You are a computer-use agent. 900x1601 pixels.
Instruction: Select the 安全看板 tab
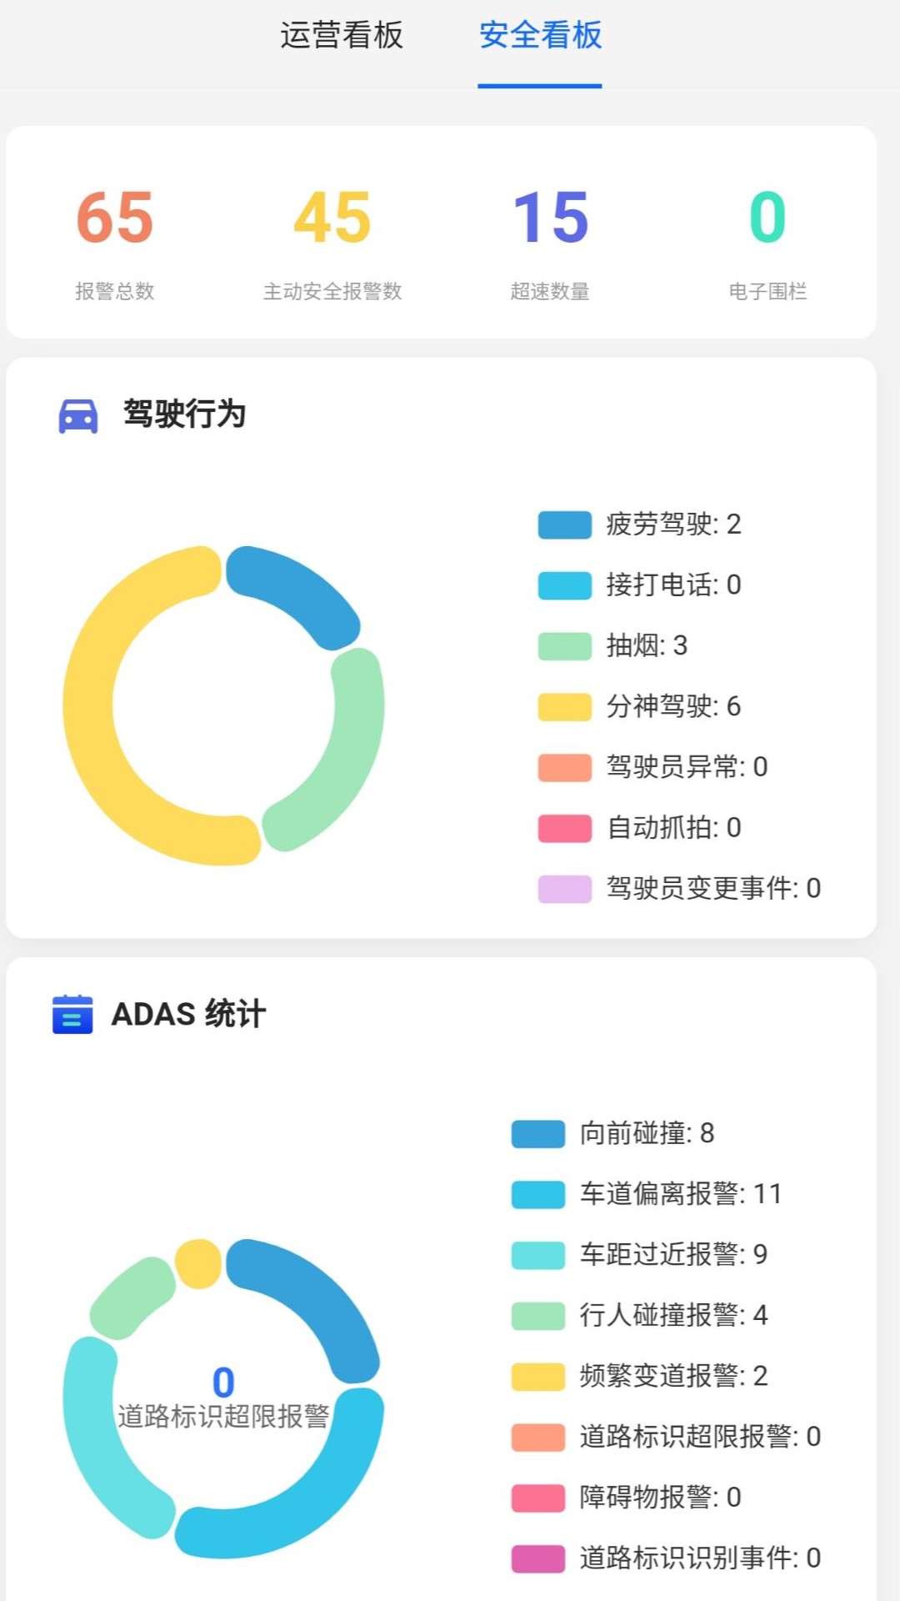click(540, 37)
